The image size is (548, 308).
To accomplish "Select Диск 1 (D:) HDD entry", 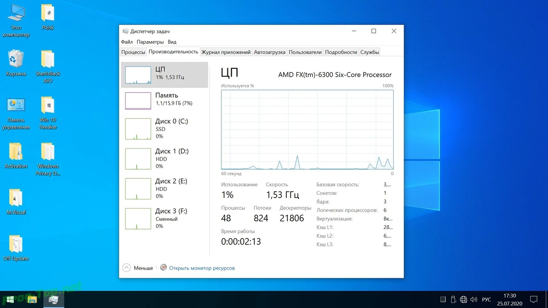I will pyautogui.click(x=164, y=158).
